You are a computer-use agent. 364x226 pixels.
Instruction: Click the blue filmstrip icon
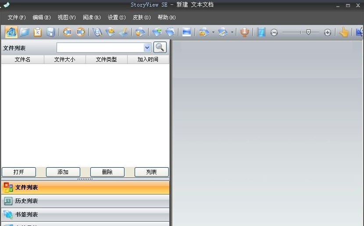[261, 32]
